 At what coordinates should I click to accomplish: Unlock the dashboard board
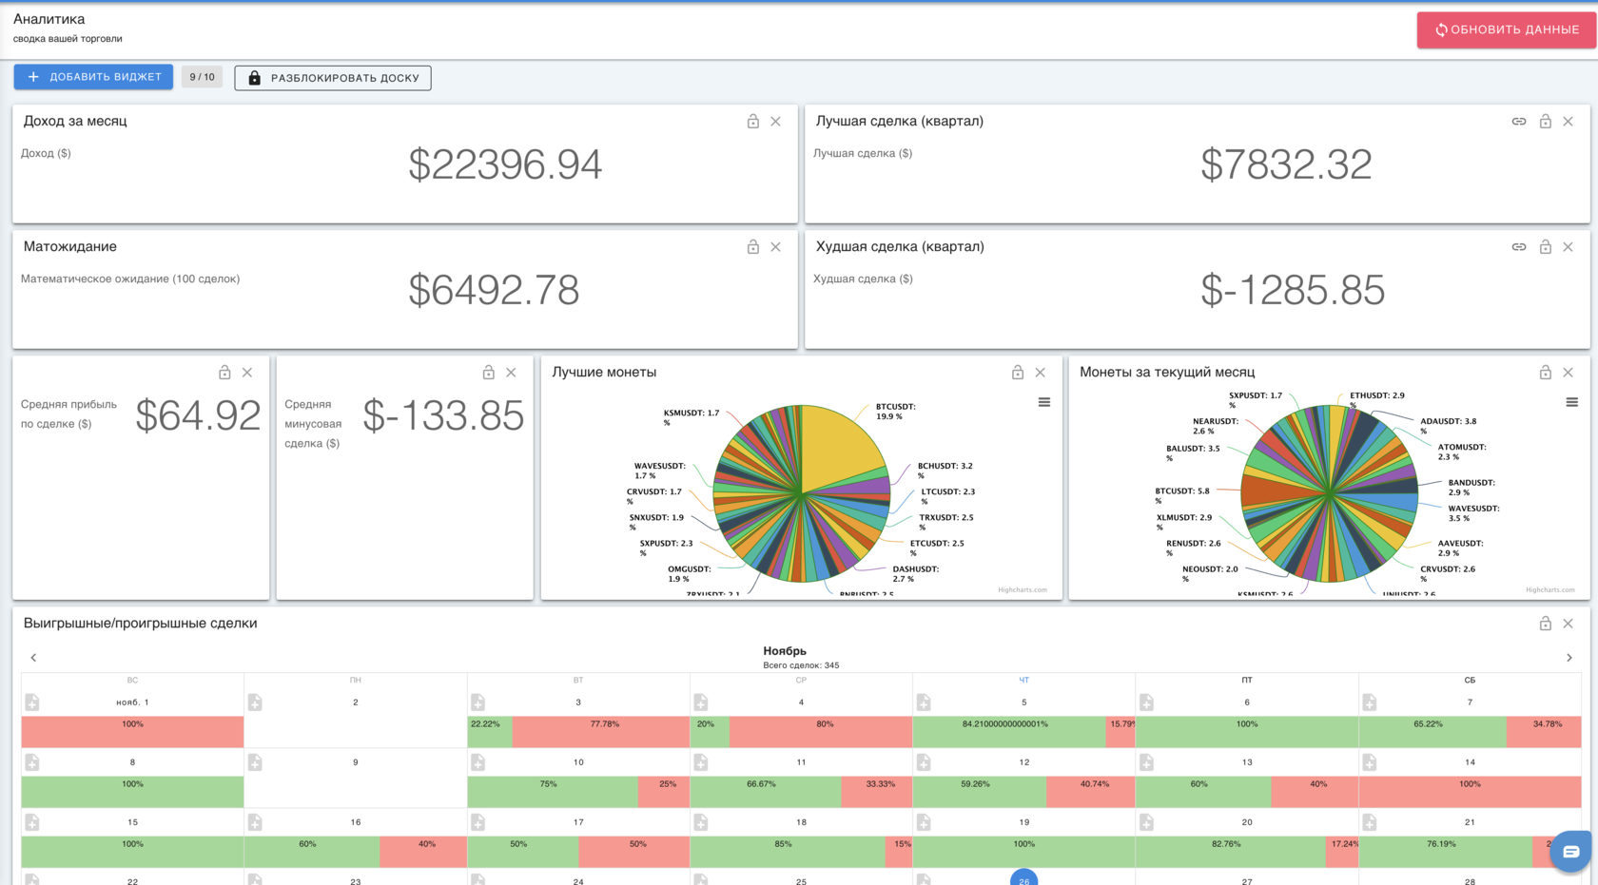tap(333, 78)
